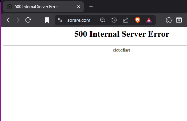Open the Wayback Machine clock icon

point(114,20)
